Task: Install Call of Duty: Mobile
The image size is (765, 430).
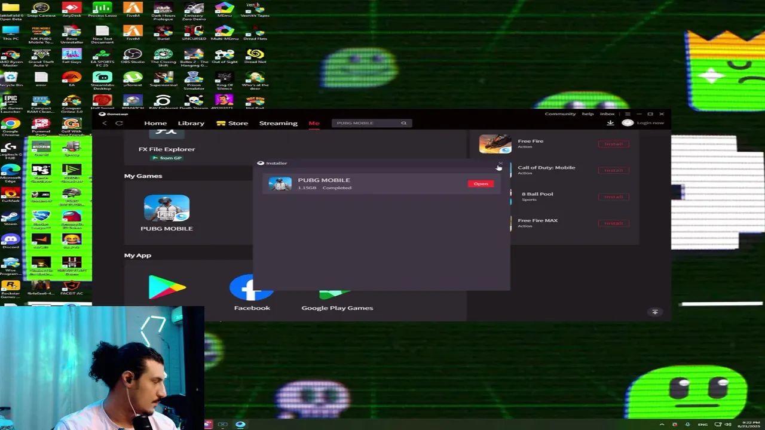Action: point(613,170)
